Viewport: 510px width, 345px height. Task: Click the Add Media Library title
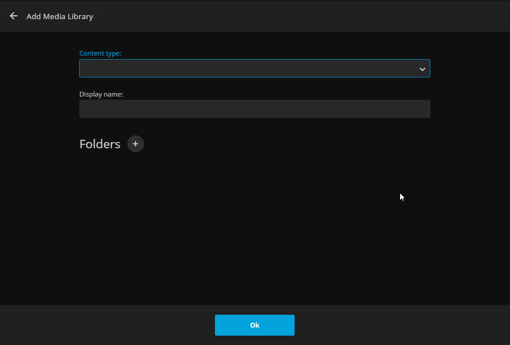click(60, 16)
